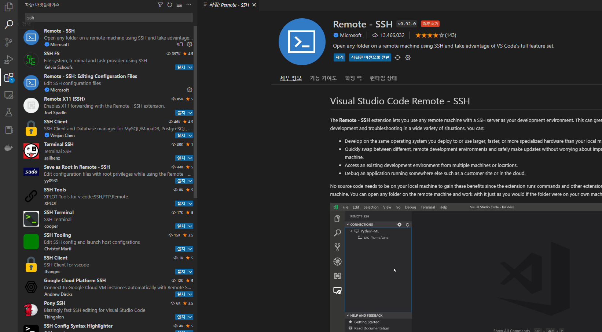
Task: Close the Remote - SSH editor tab
Action: [254, 5]
